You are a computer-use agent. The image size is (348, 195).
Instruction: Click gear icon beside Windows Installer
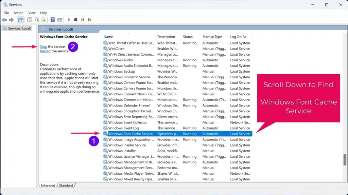pyautogui.click(x=105, y=151)
